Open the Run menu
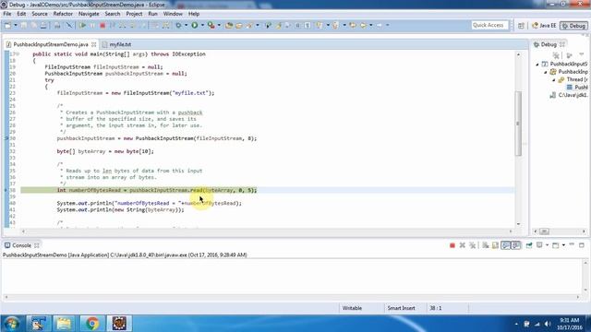Viewport: 591px width, 332px height. (x=152, y=14)
